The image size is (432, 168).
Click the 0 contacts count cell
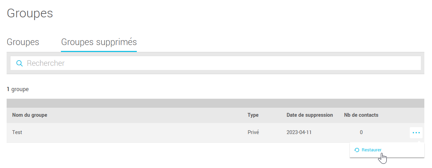point(361,132)
